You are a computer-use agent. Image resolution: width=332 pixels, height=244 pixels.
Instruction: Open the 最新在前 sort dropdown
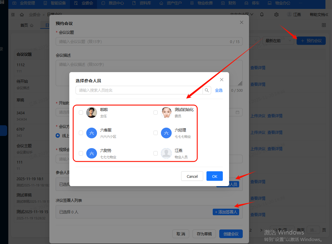click(x=278, y=41)
